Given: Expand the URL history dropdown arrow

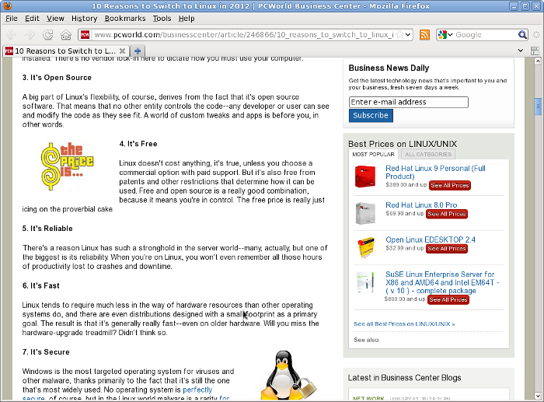Looking at the screenshot, I should click(x=408, y=35).
